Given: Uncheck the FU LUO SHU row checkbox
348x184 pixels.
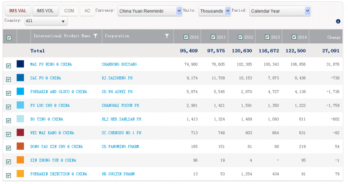Looking at the screenshot, I should tap(8, 107).
